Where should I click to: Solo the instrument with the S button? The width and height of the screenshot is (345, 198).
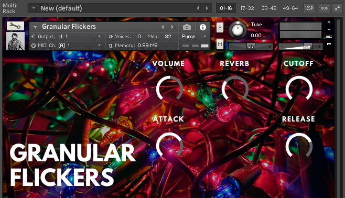click(x=220, y=27)
